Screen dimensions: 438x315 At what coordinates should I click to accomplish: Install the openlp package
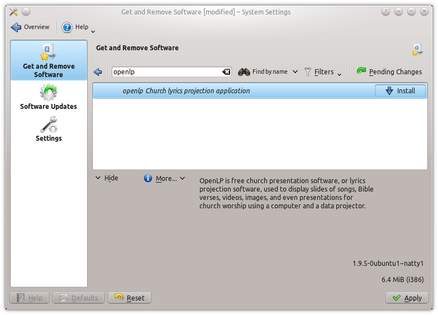point(400,90)
